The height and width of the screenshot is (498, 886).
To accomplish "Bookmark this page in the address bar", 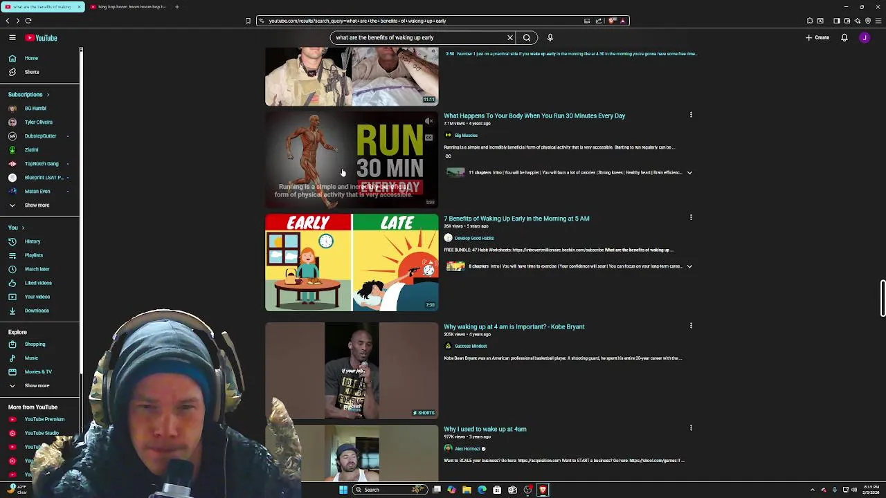I will pyautogui.click(x=248, y=21).
